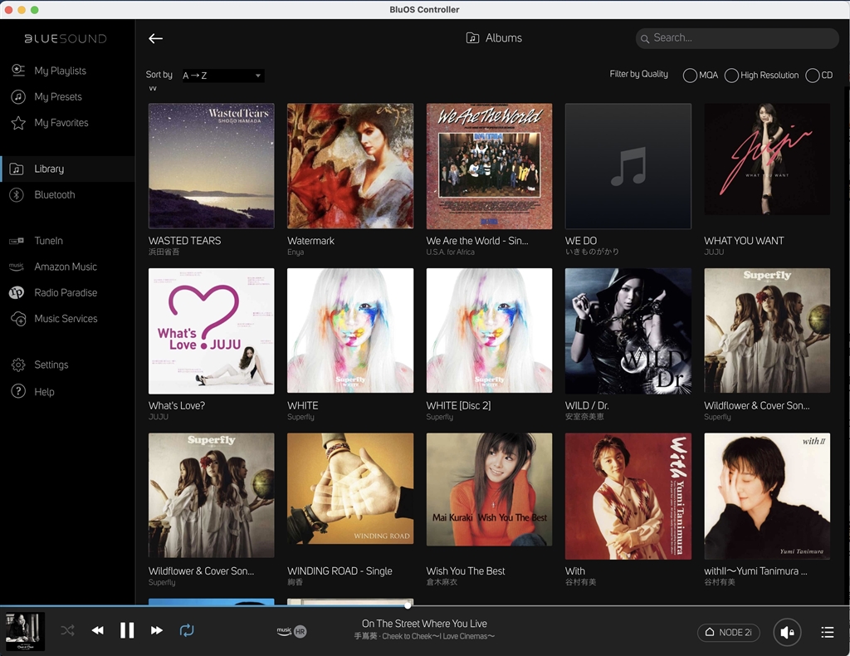
Task: Open My Presets menu item
Action: (58, 96)
